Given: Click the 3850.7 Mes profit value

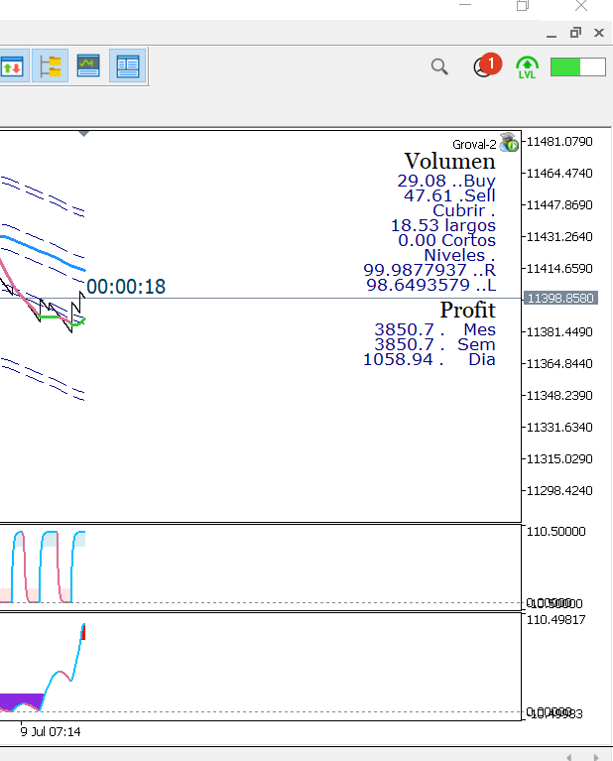Looking at the screenshot, I should coord(434,329).
